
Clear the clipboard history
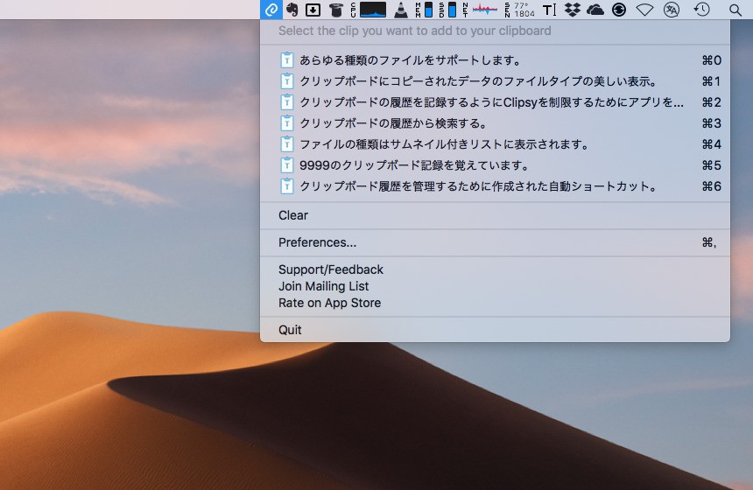293,215
